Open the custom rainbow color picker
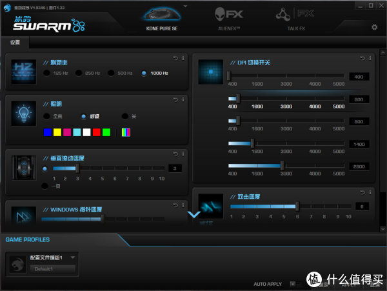387x291 pixels. click(x=126, y=132)
